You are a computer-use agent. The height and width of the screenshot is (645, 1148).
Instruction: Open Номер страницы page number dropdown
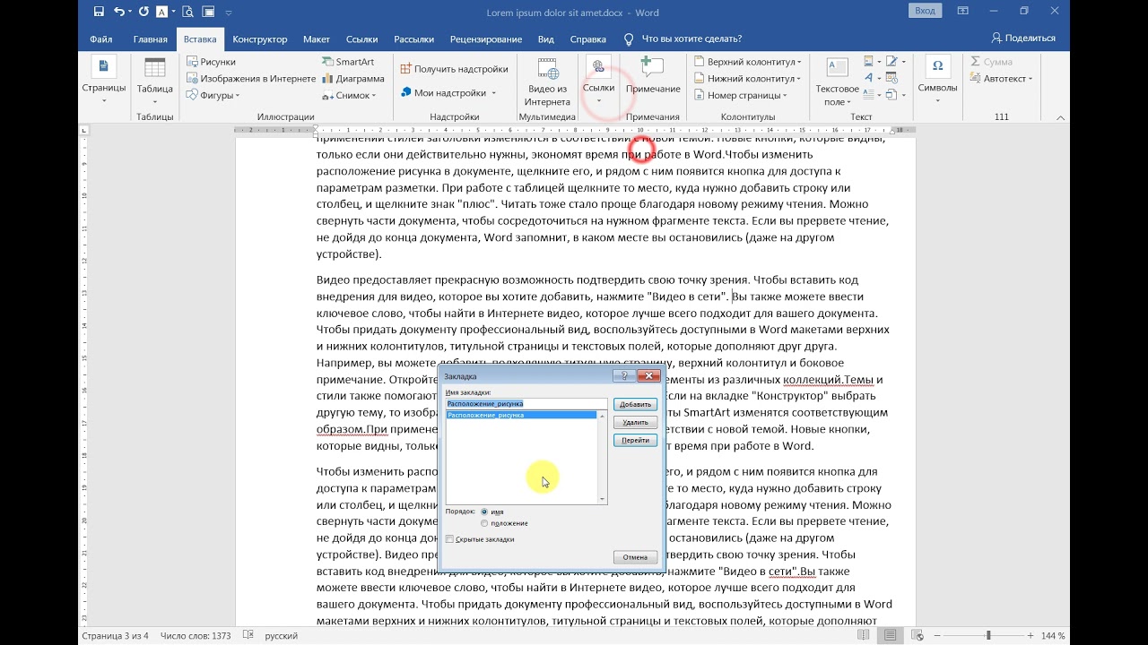click(x=741, y=95)
